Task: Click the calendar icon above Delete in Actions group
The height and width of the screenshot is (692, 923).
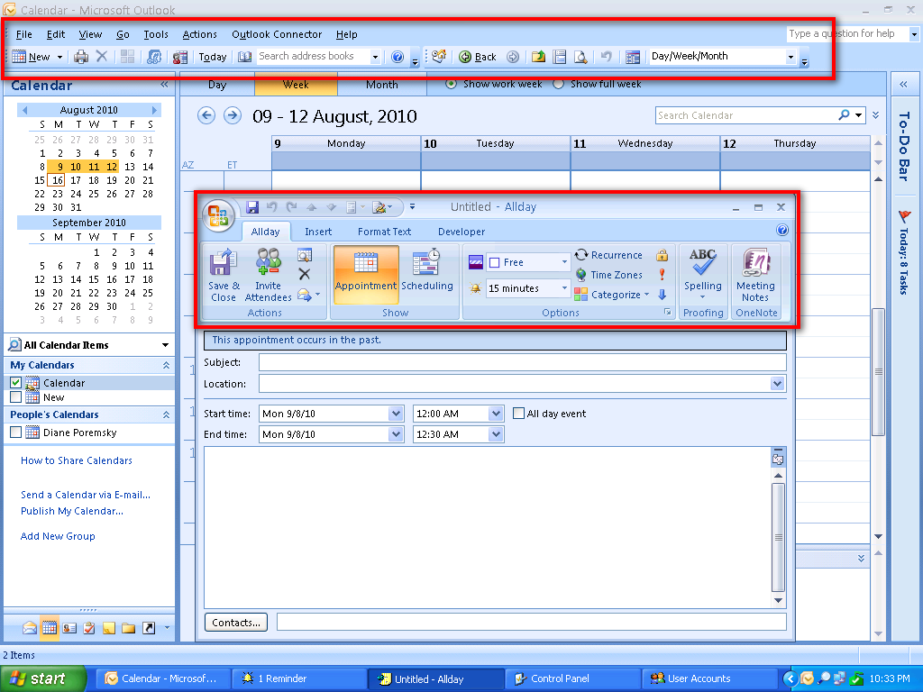Action: pos(305,254)
